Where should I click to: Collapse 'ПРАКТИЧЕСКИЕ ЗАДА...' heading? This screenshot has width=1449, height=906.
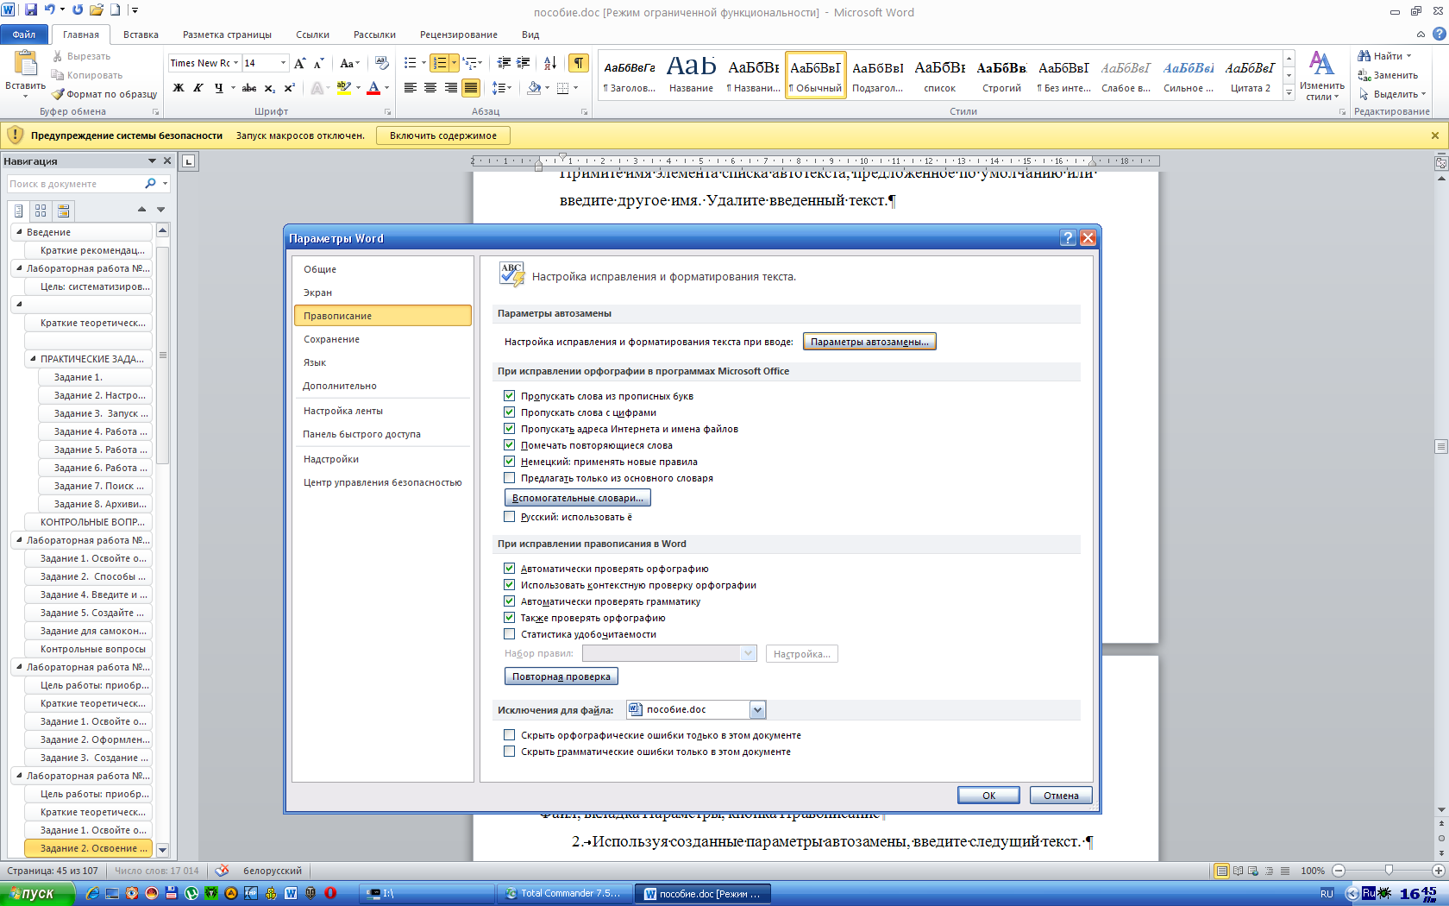coord(33,359)
